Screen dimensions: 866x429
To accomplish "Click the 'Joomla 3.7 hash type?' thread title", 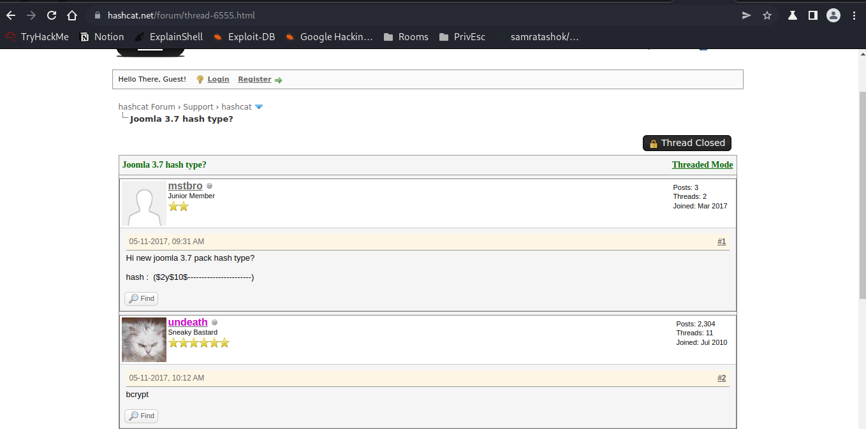I will coord(165,164).
